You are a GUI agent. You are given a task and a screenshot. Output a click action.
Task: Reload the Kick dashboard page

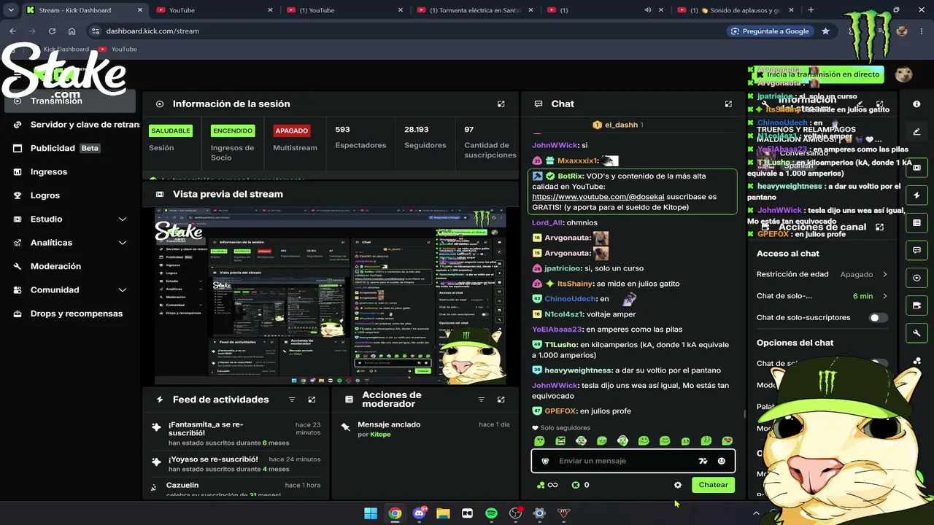(52, 31)
